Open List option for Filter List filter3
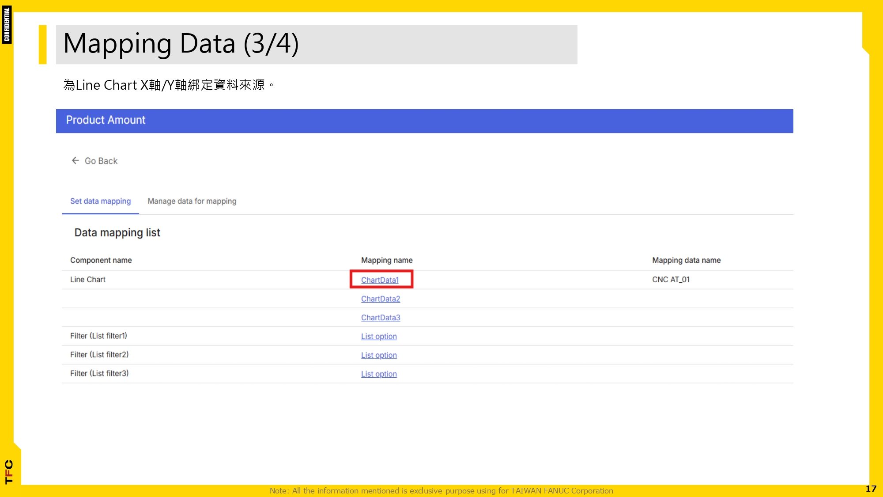This screenshot has width=883, height=497. [379, 374]
